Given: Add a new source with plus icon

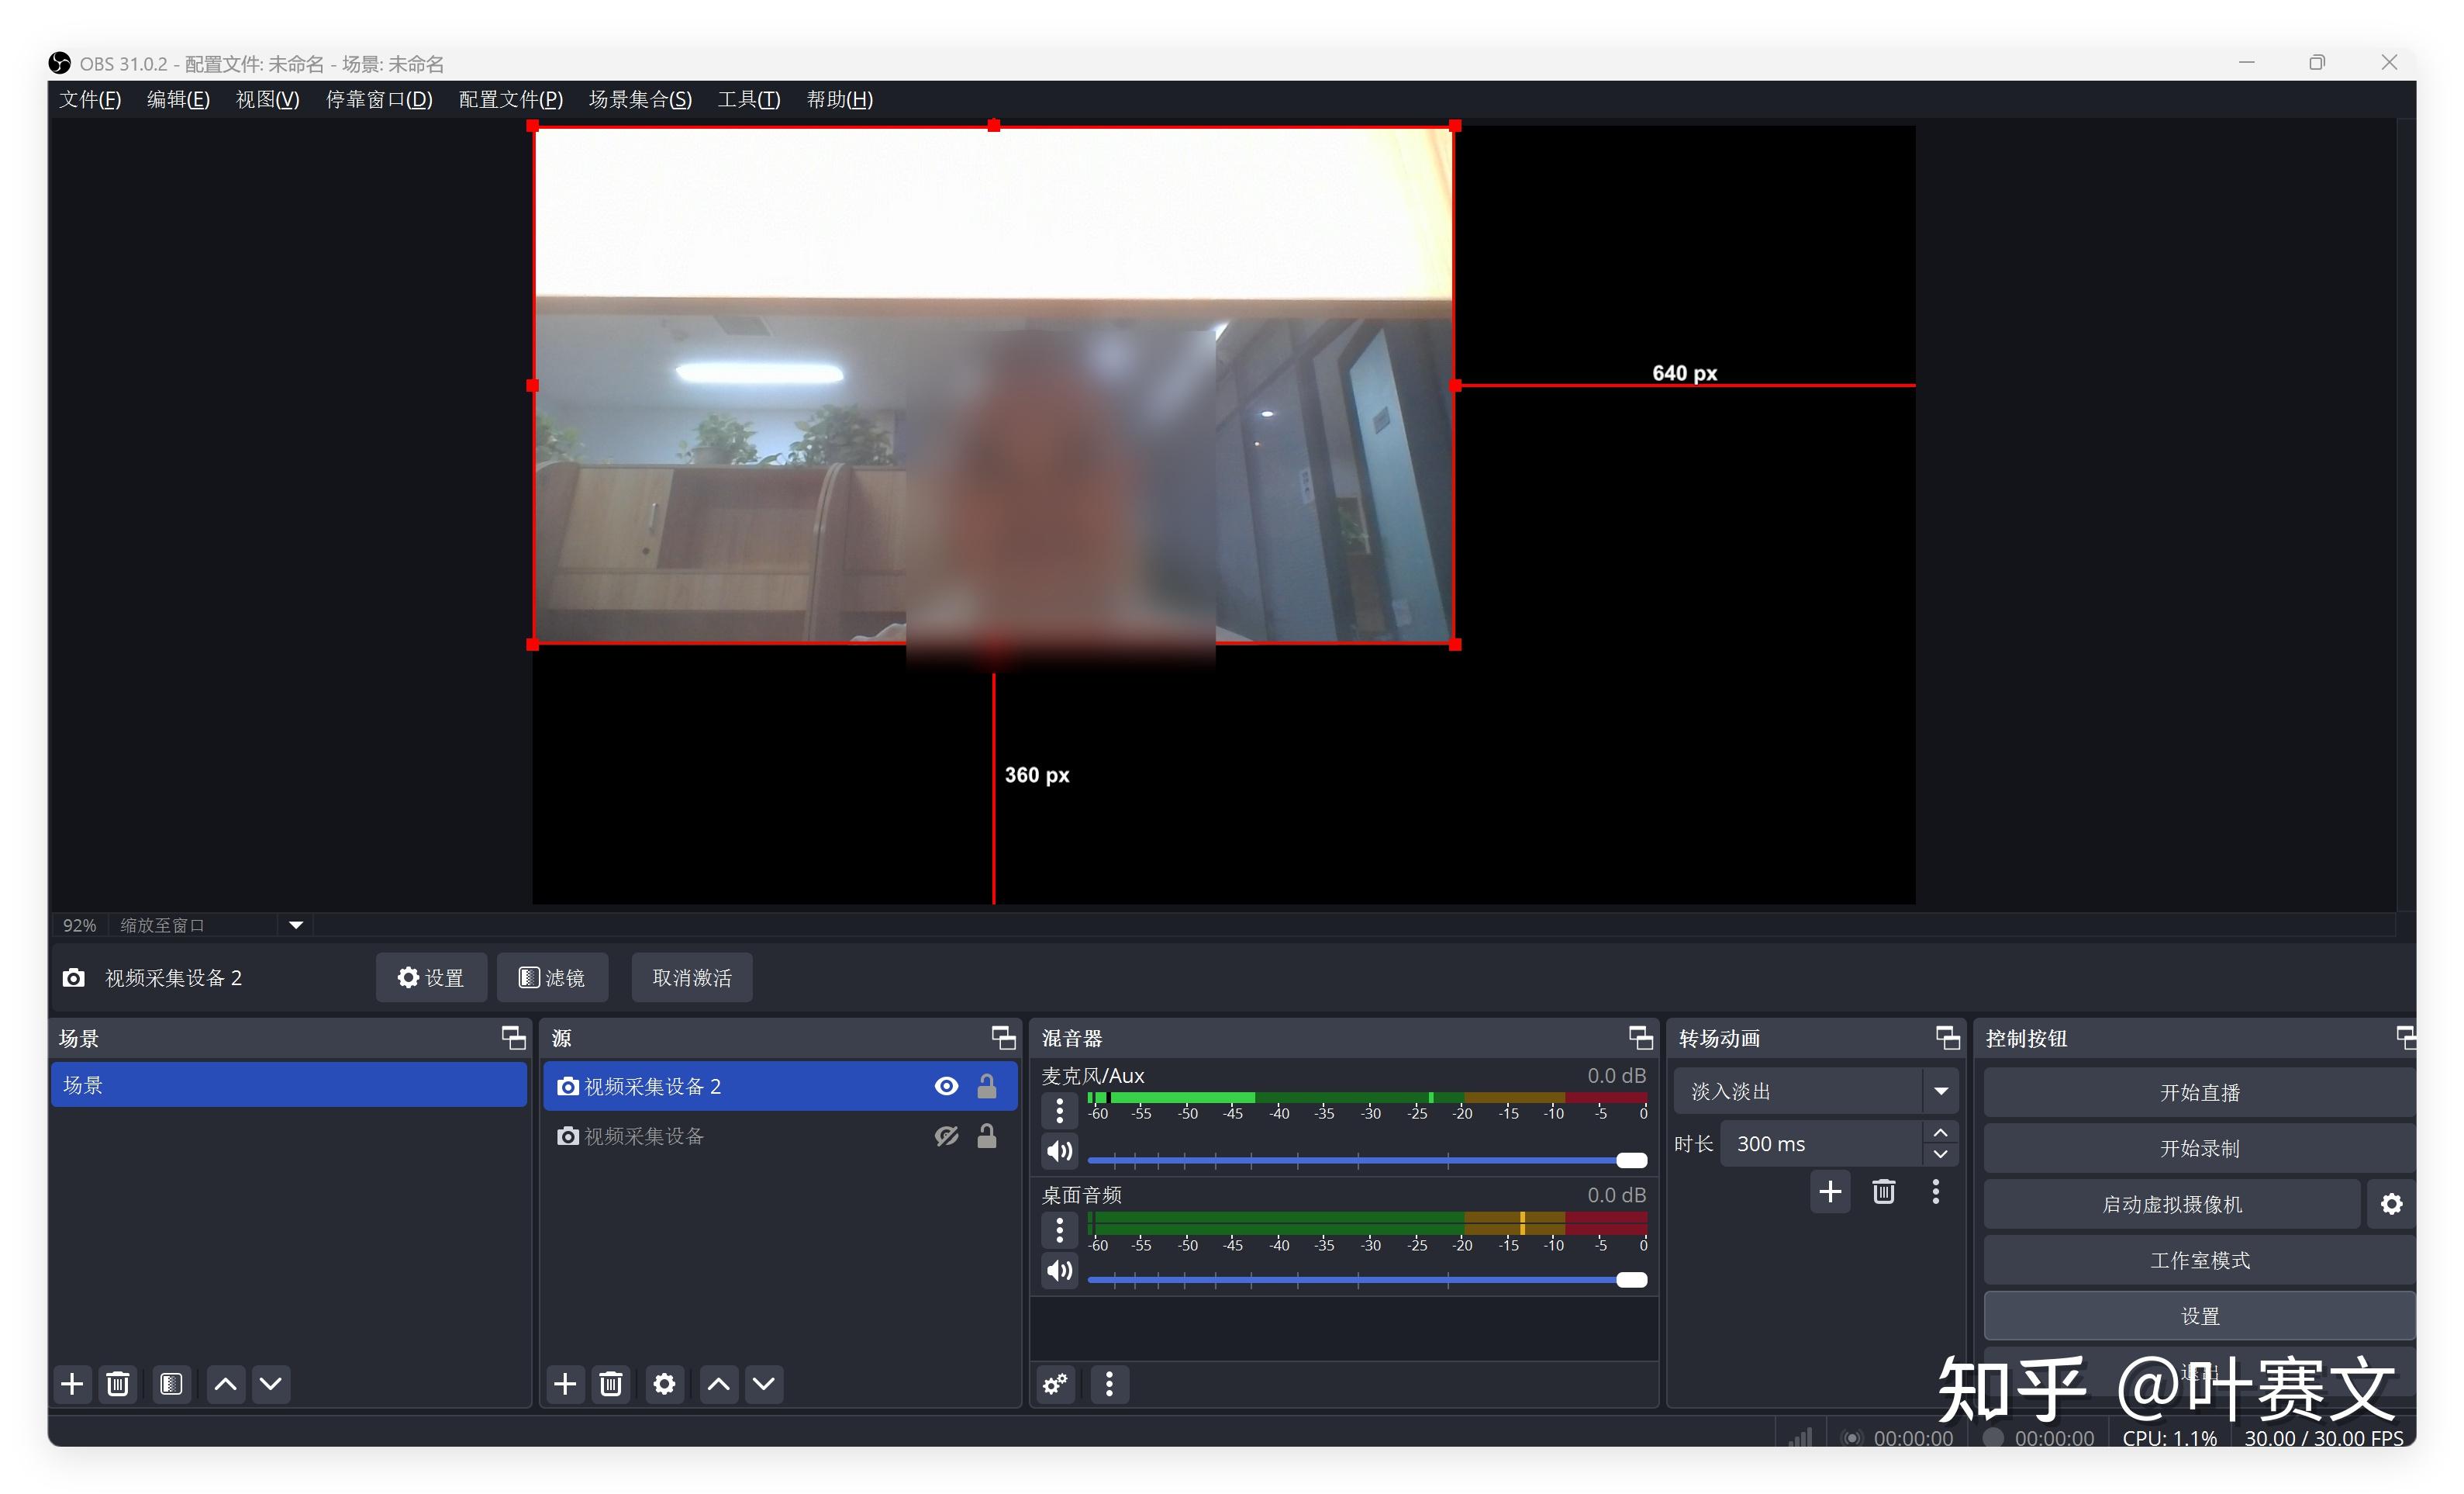Looking at the screenshot, I should click(x=565, y=1384).
